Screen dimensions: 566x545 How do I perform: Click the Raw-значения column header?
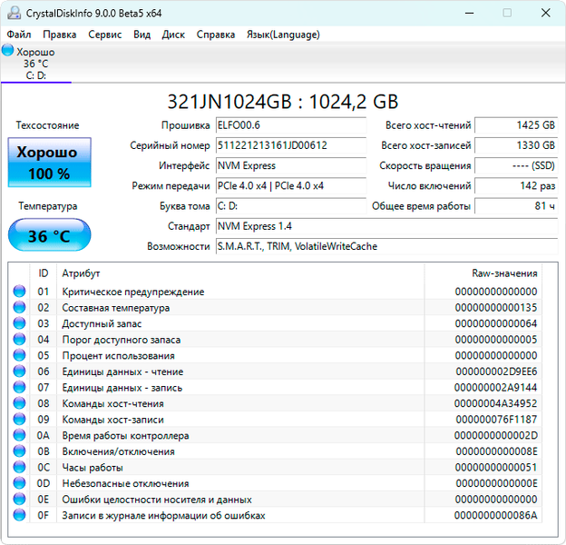pyautogui.click(x=504, y=273)
